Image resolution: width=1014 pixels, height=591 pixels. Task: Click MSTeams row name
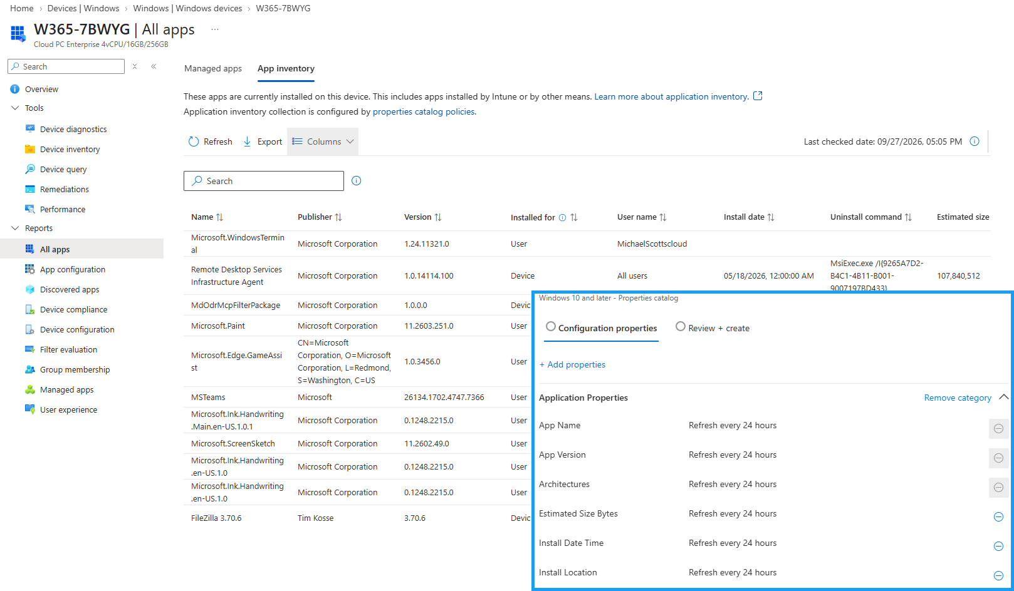(208, 397)
